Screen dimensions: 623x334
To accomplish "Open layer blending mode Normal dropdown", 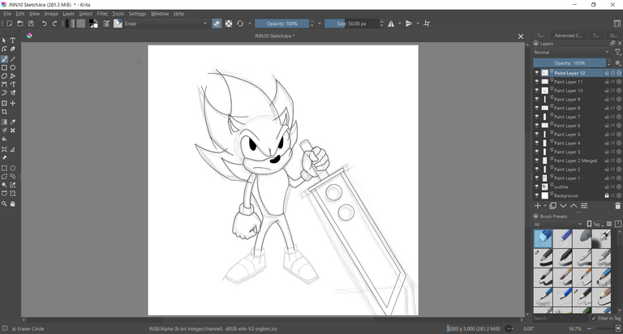I will pyautogui.click(x=571, y=52).
